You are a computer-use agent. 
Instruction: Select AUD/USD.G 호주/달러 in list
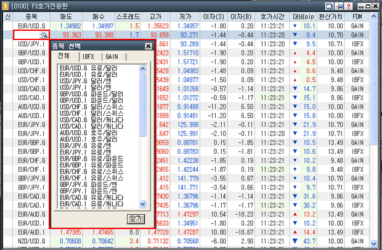(x=89, y=132)
